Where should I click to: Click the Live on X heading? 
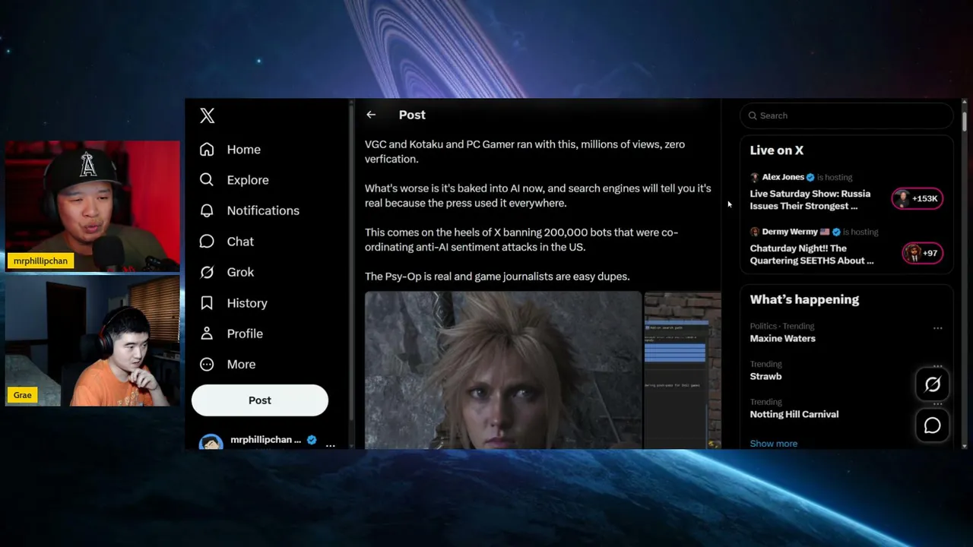pos(777,150)
